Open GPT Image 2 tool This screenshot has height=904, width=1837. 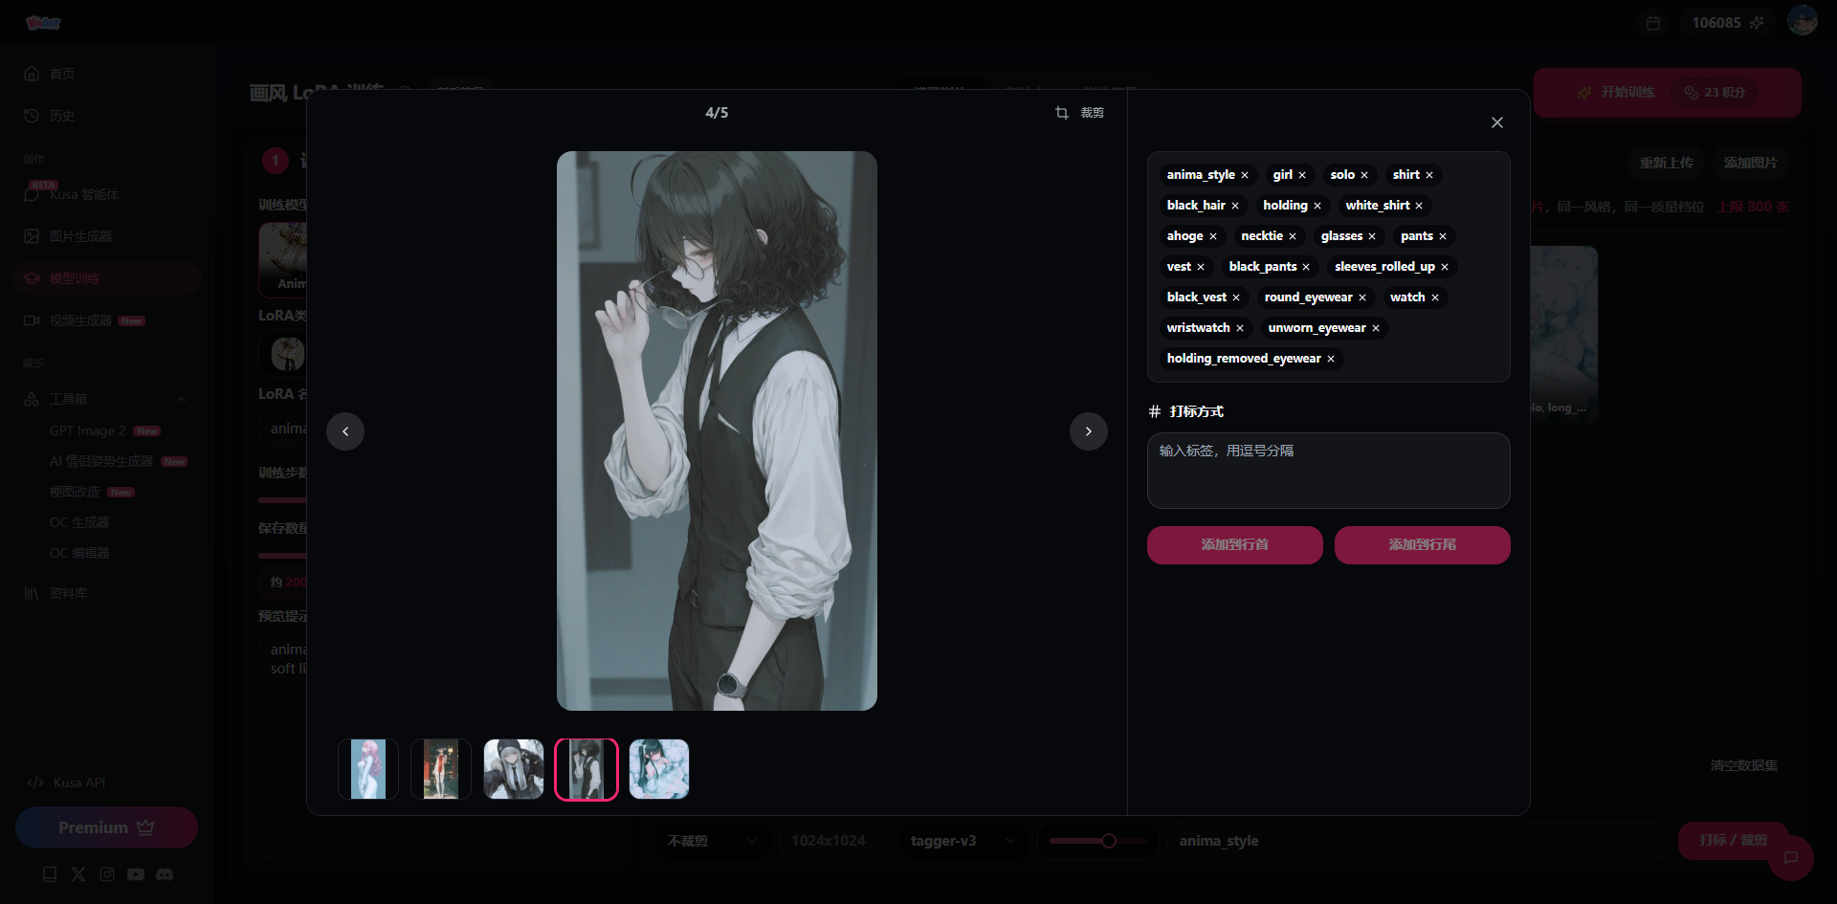[106, 431]
